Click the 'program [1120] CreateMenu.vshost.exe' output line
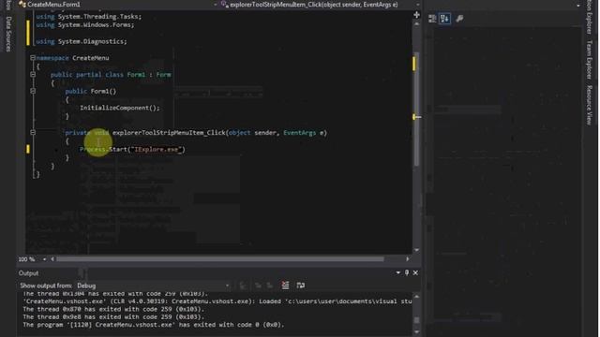 click(154, 325)
